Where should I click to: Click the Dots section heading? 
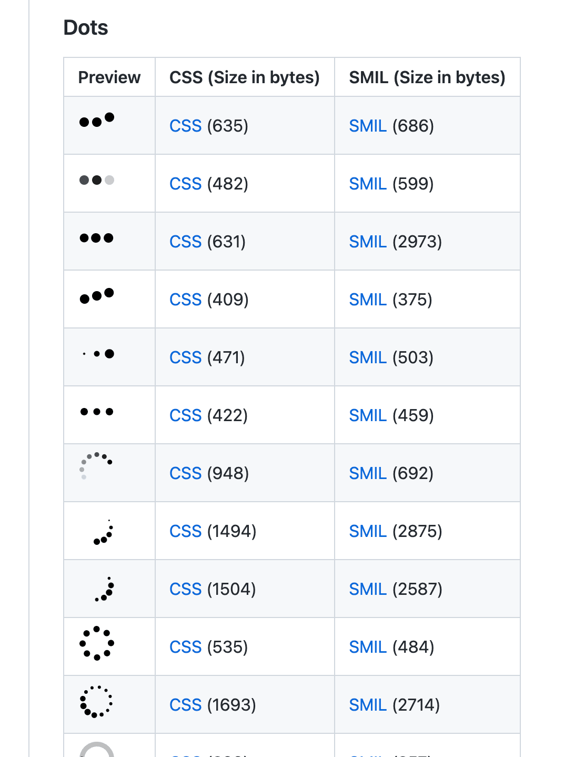[x=86, y=27]
